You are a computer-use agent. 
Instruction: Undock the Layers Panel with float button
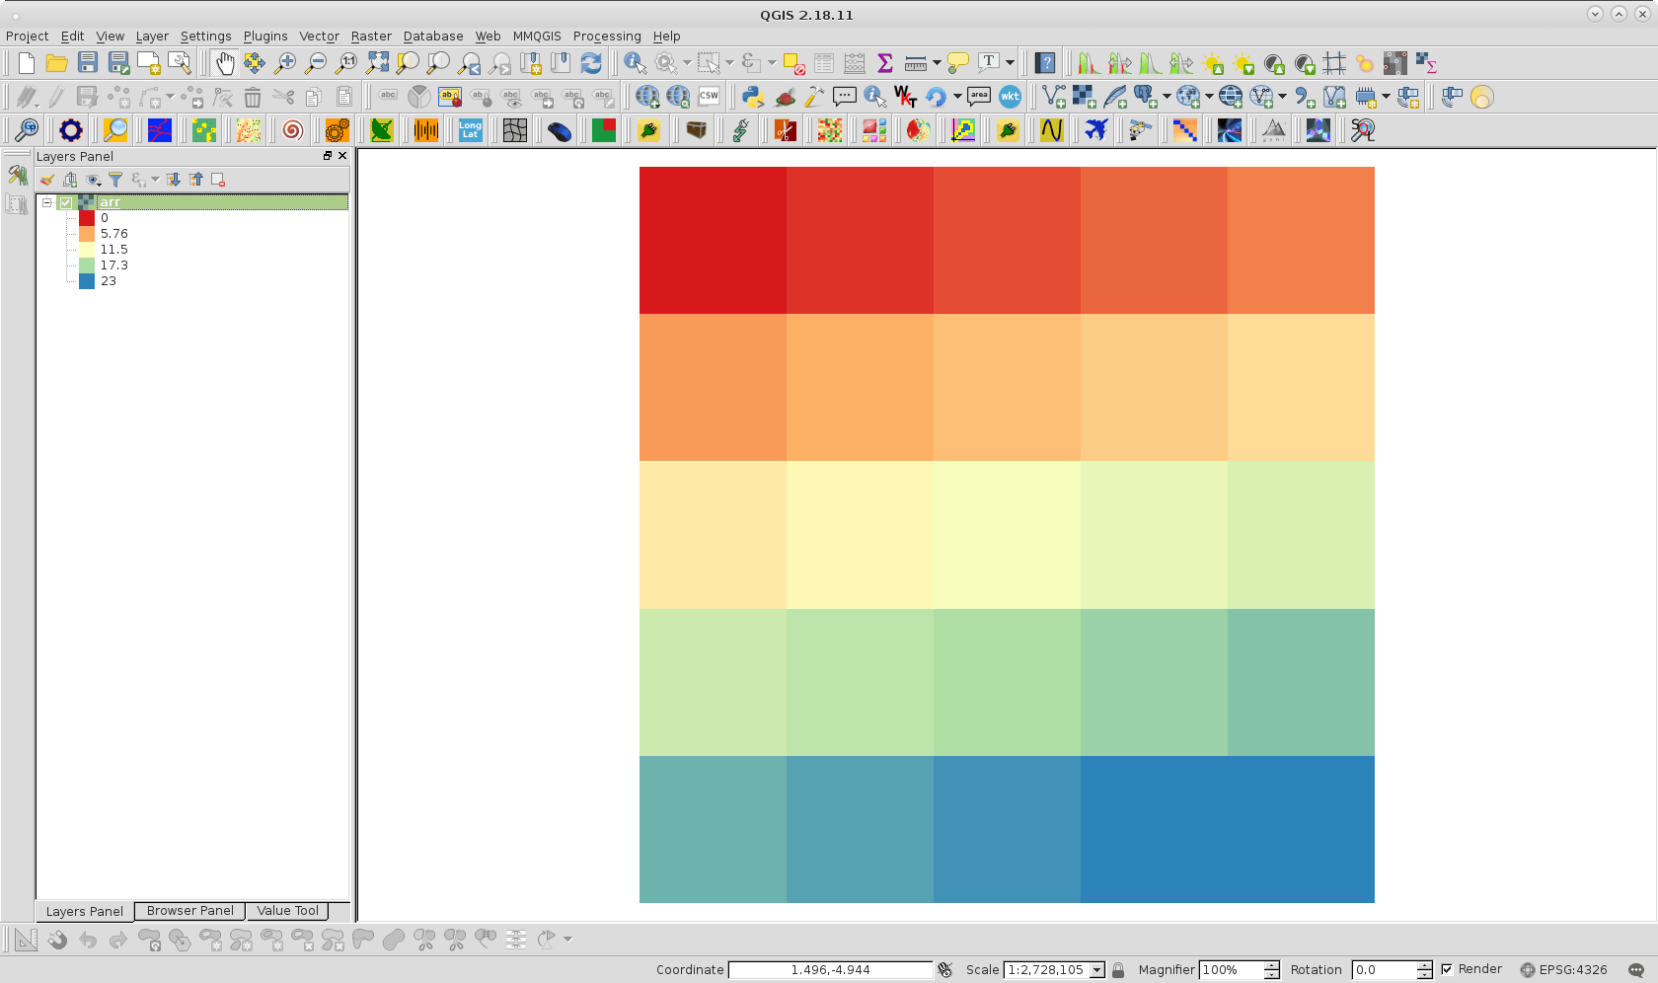pyautogui.click(x=328, y=156)
